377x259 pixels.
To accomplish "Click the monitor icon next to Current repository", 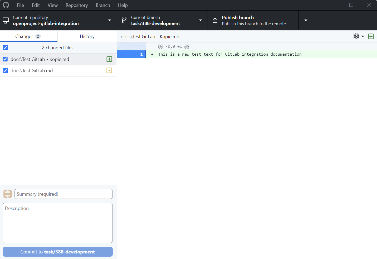I will 6,20.
